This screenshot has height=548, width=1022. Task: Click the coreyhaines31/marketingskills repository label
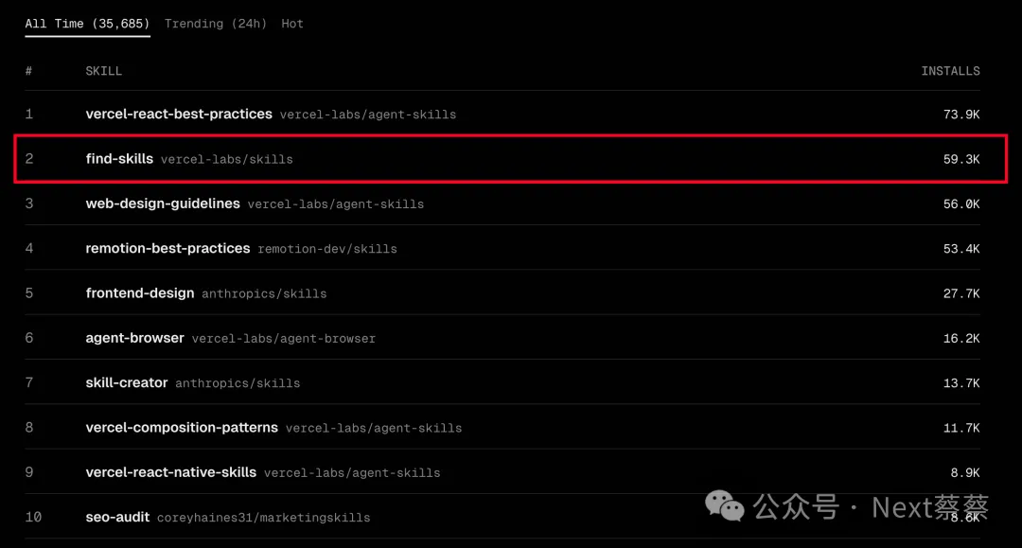263,518
